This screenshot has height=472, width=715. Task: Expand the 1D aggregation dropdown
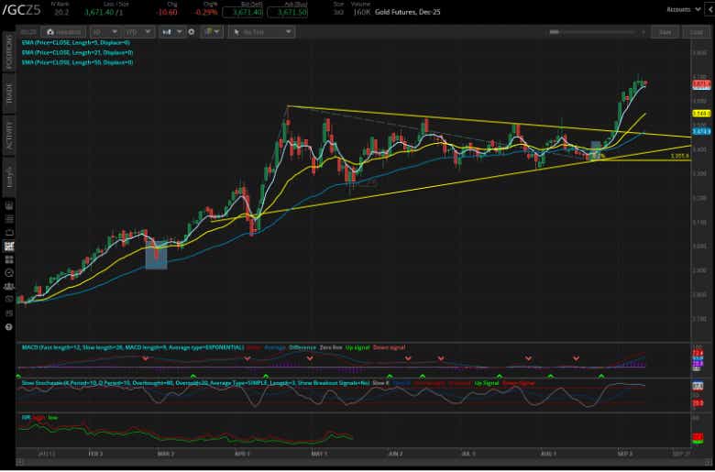coord(104,32)
